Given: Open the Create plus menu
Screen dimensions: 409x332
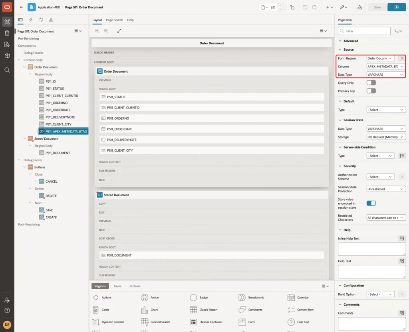Looking at the screenshot, I should 330,7.
